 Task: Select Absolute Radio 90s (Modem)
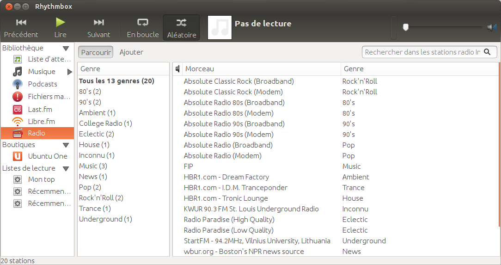(336, 134)
